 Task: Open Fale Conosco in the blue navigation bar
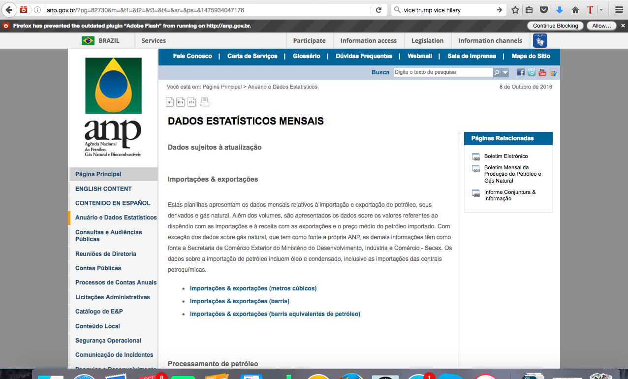pyautogui.click(x=192, y=56)
